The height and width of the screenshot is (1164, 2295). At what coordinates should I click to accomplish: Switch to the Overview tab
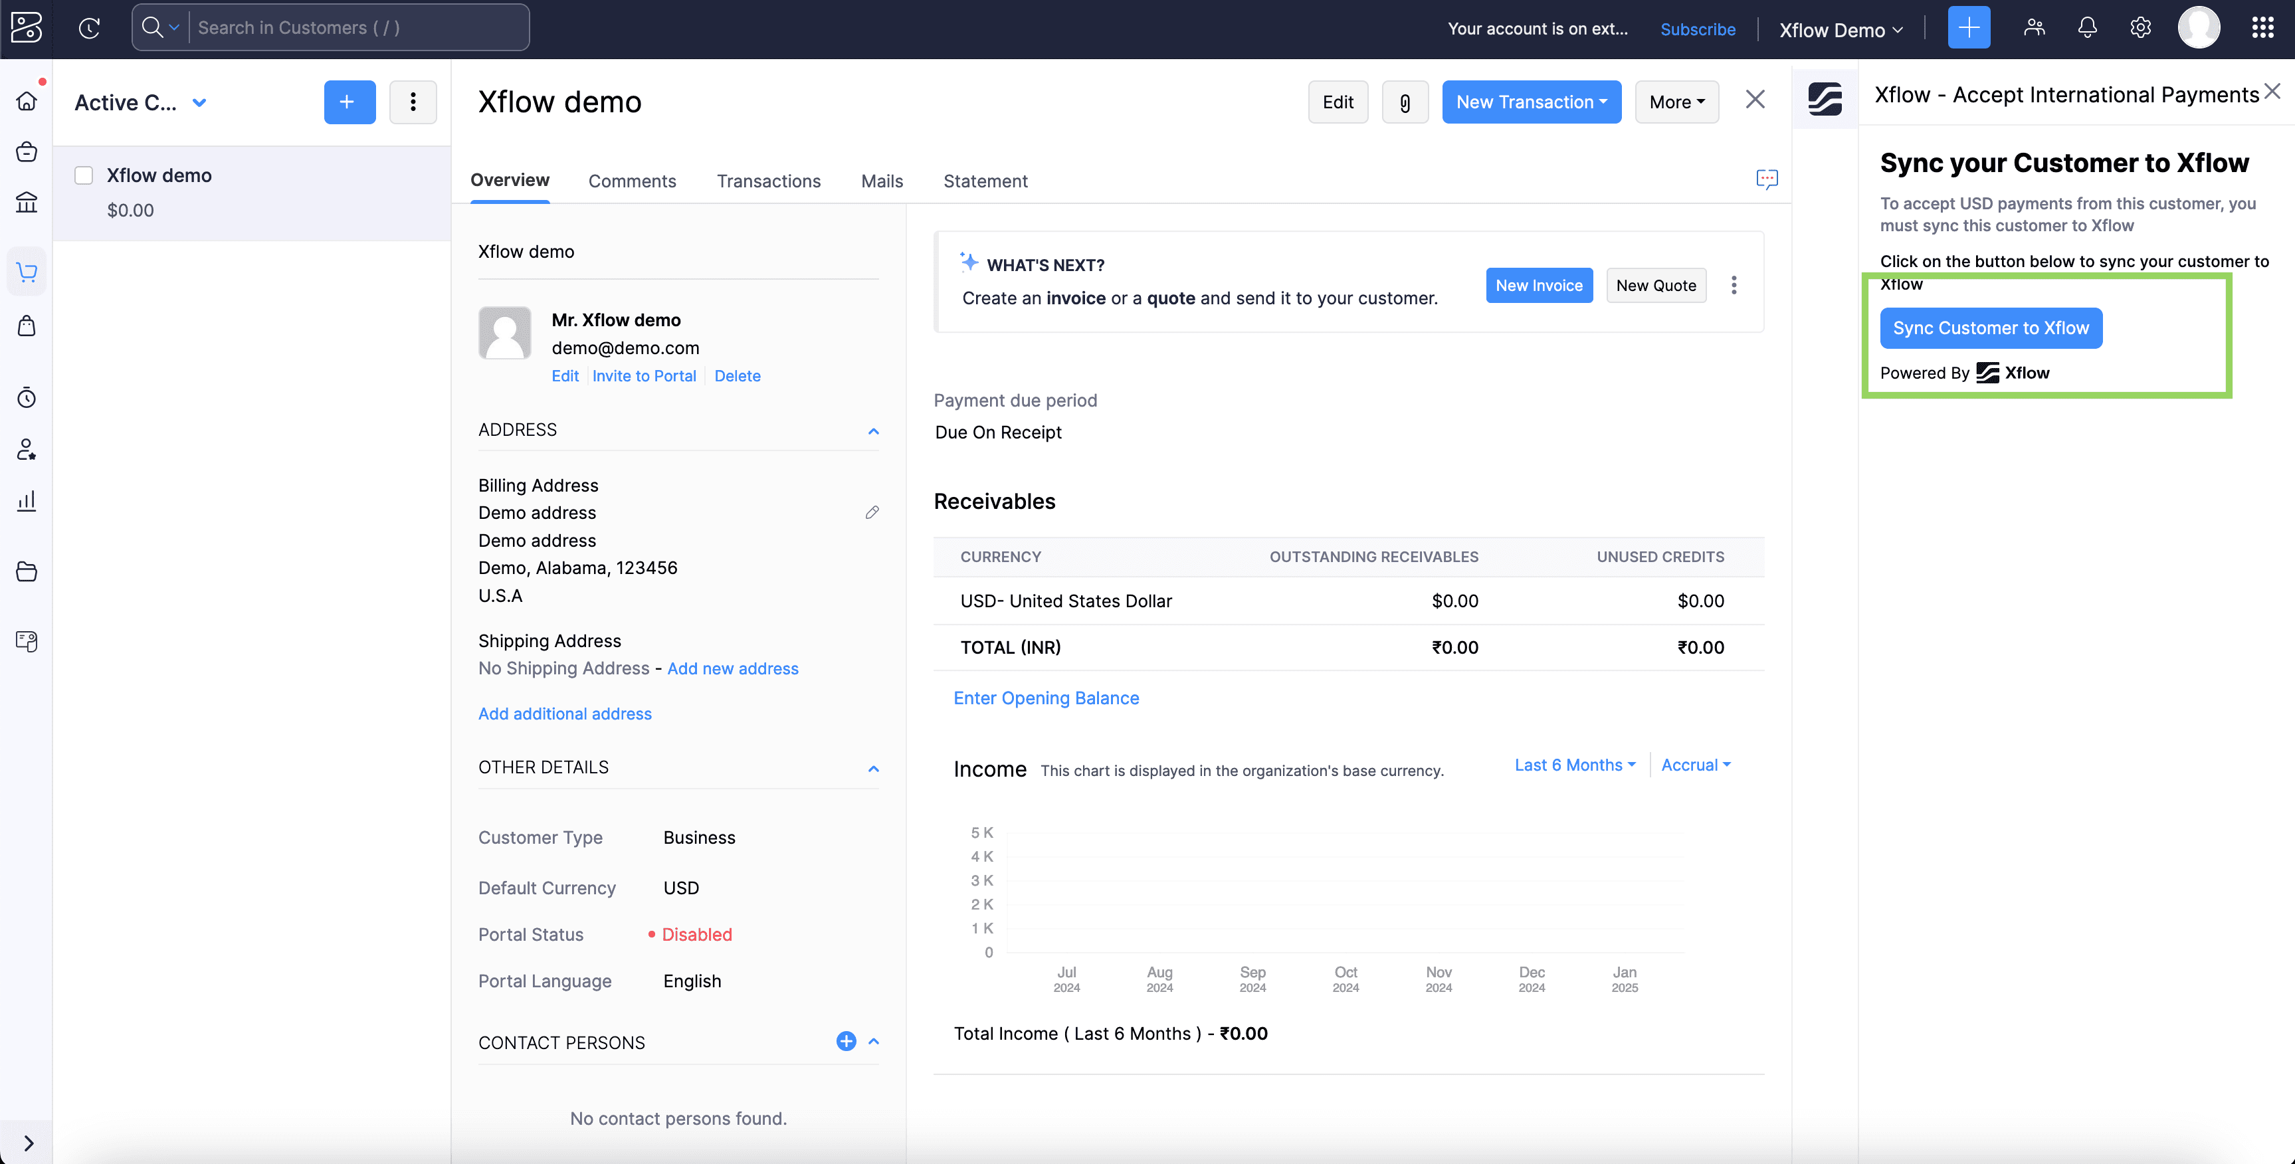[510, 180]
